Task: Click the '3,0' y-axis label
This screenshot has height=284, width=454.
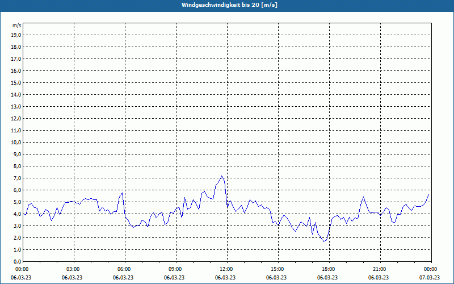Action: point(18,225)
